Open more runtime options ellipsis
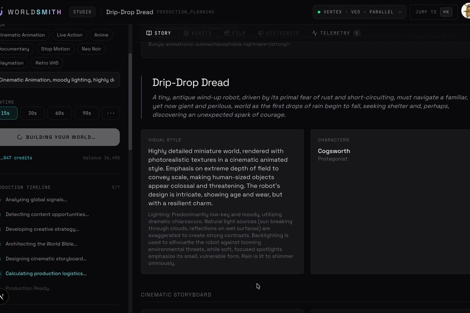Image resolution: width=470 pixels, height=313 pixels. tap(111, 113)
